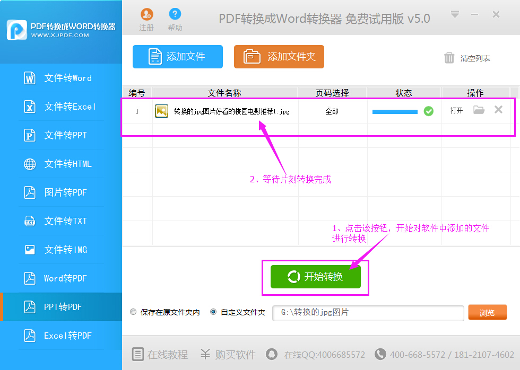This screenshot has width=520, height=370.
Task: Click the Word转PDF sidebar icon
Action: coord(30,278)
